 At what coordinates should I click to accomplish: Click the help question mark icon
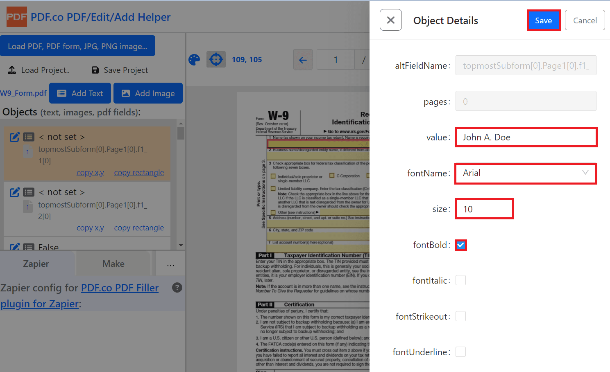(x=177, y=288)
